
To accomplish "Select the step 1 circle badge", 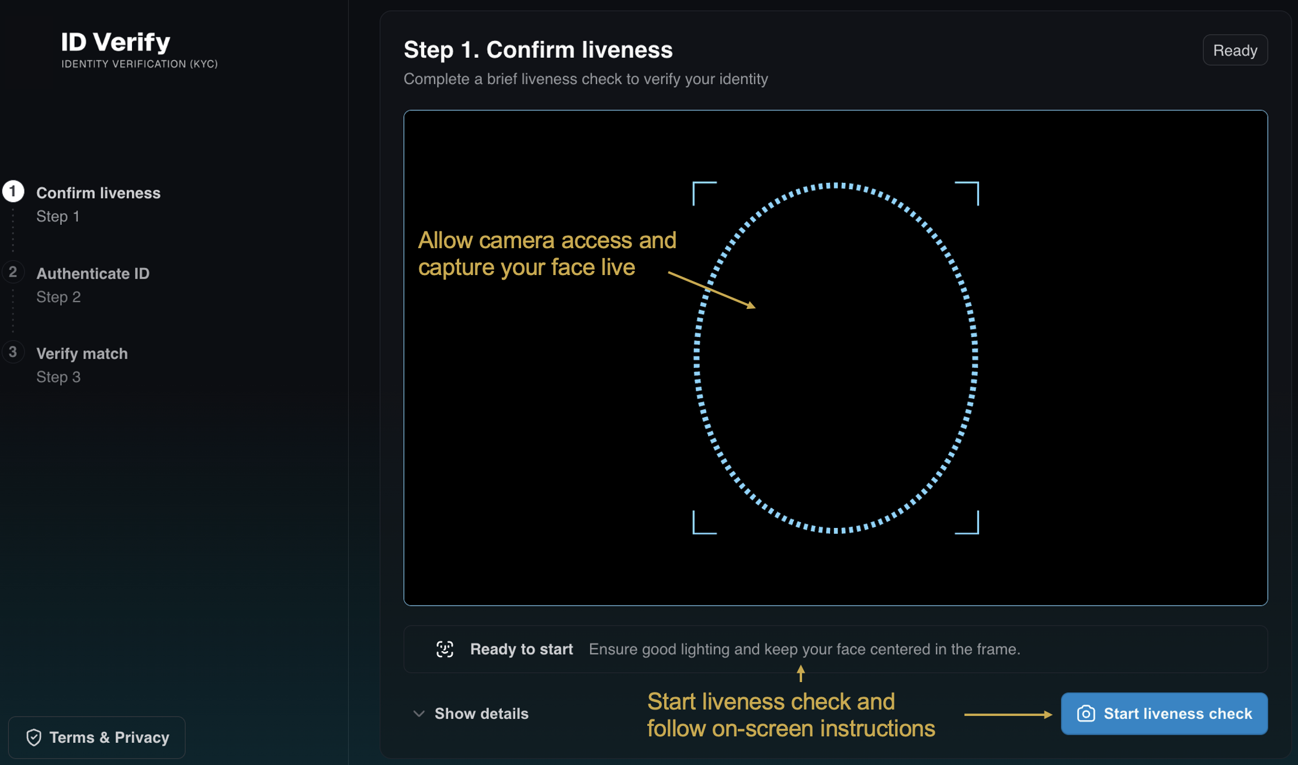I will [x=13, y=192].
